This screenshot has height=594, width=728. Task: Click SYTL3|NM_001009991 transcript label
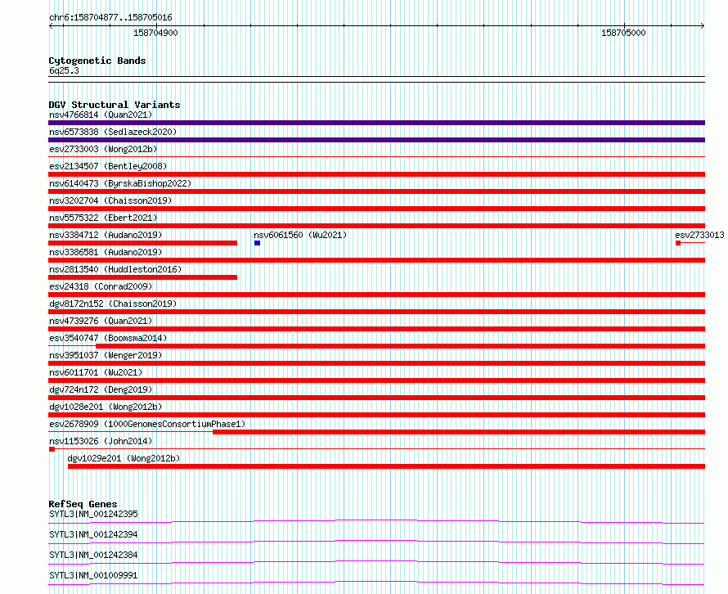93,575
